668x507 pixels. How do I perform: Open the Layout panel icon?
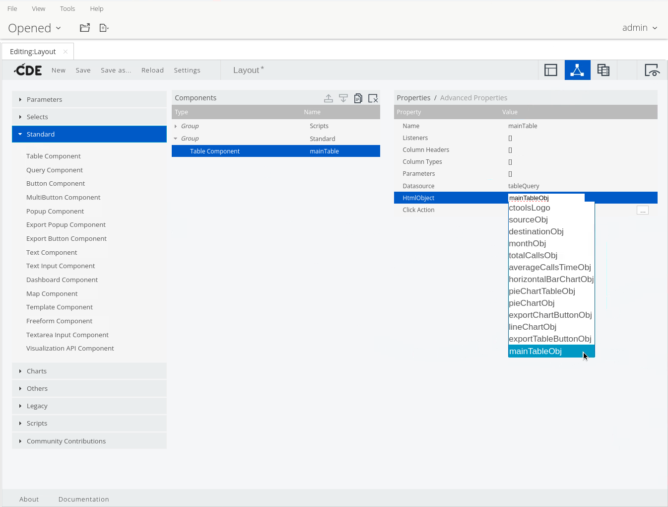pos(551,70)
